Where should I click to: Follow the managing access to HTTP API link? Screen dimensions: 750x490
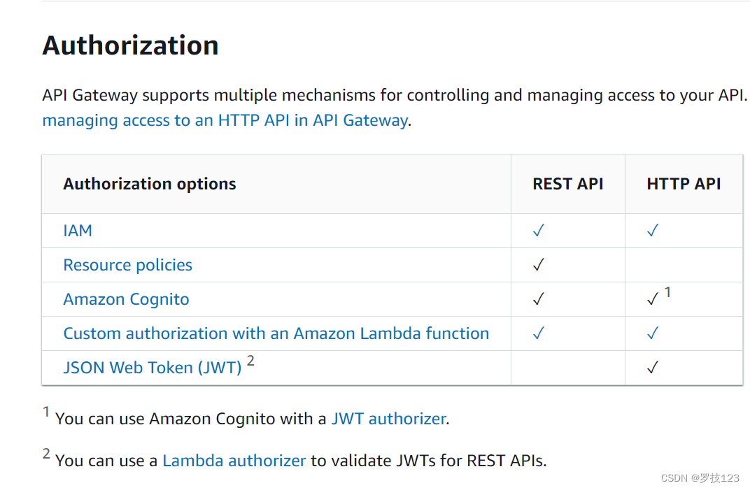225,120
